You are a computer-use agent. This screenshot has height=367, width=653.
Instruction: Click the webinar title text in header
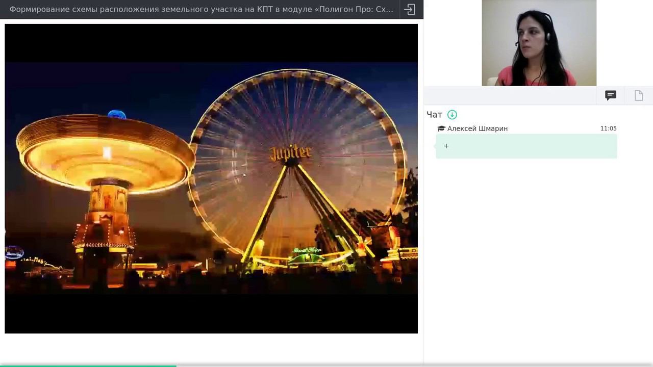202,9
